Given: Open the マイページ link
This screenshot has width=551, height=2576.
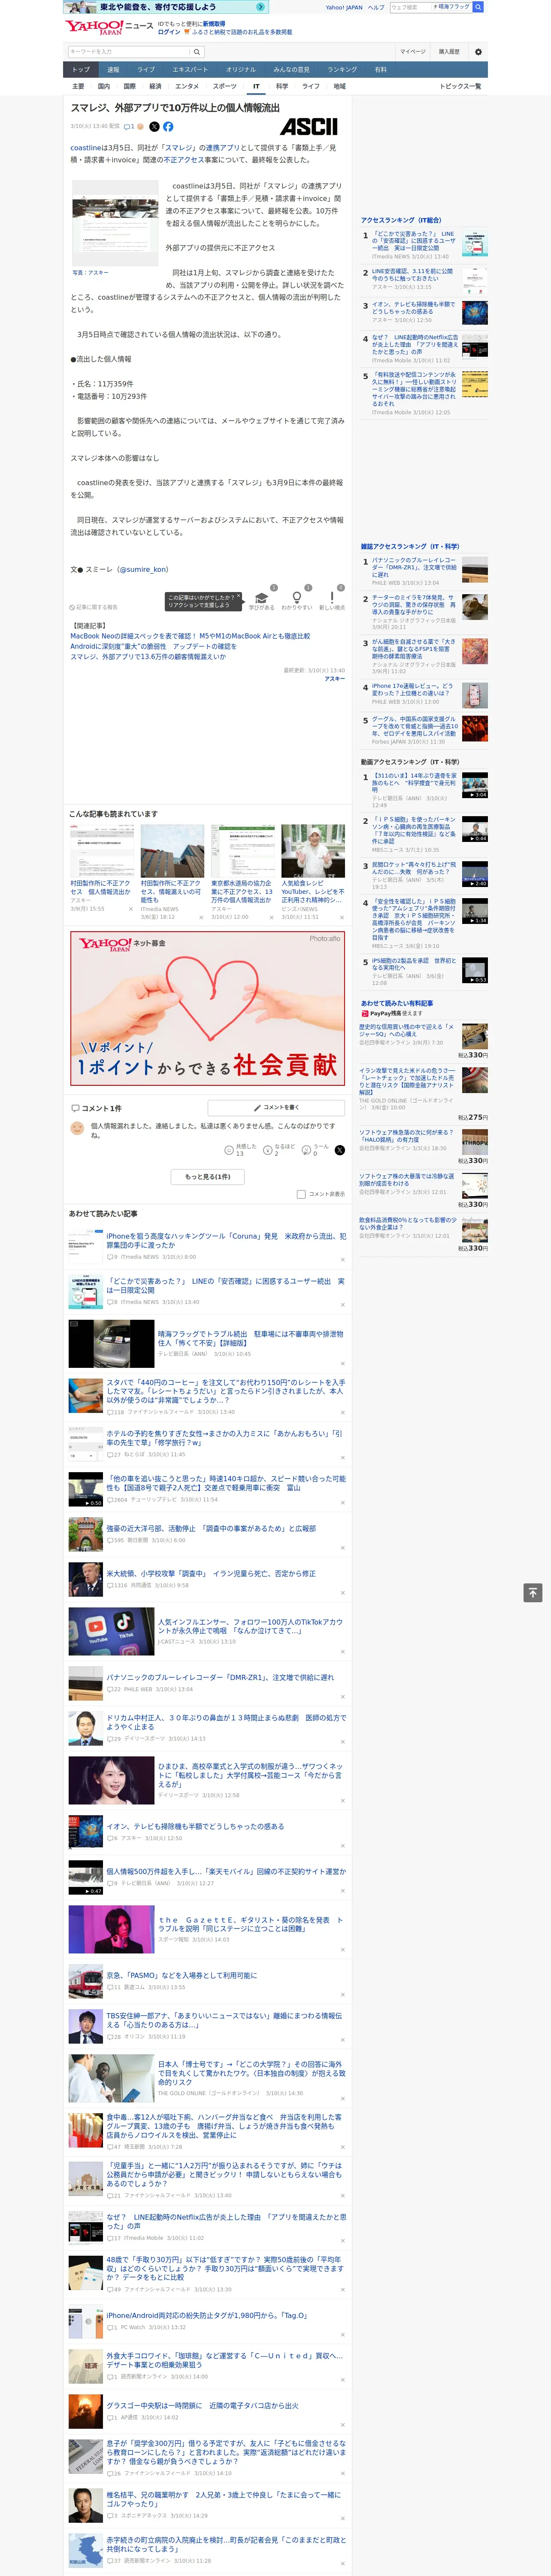Looking at the screenshot, I should (413, 52).
